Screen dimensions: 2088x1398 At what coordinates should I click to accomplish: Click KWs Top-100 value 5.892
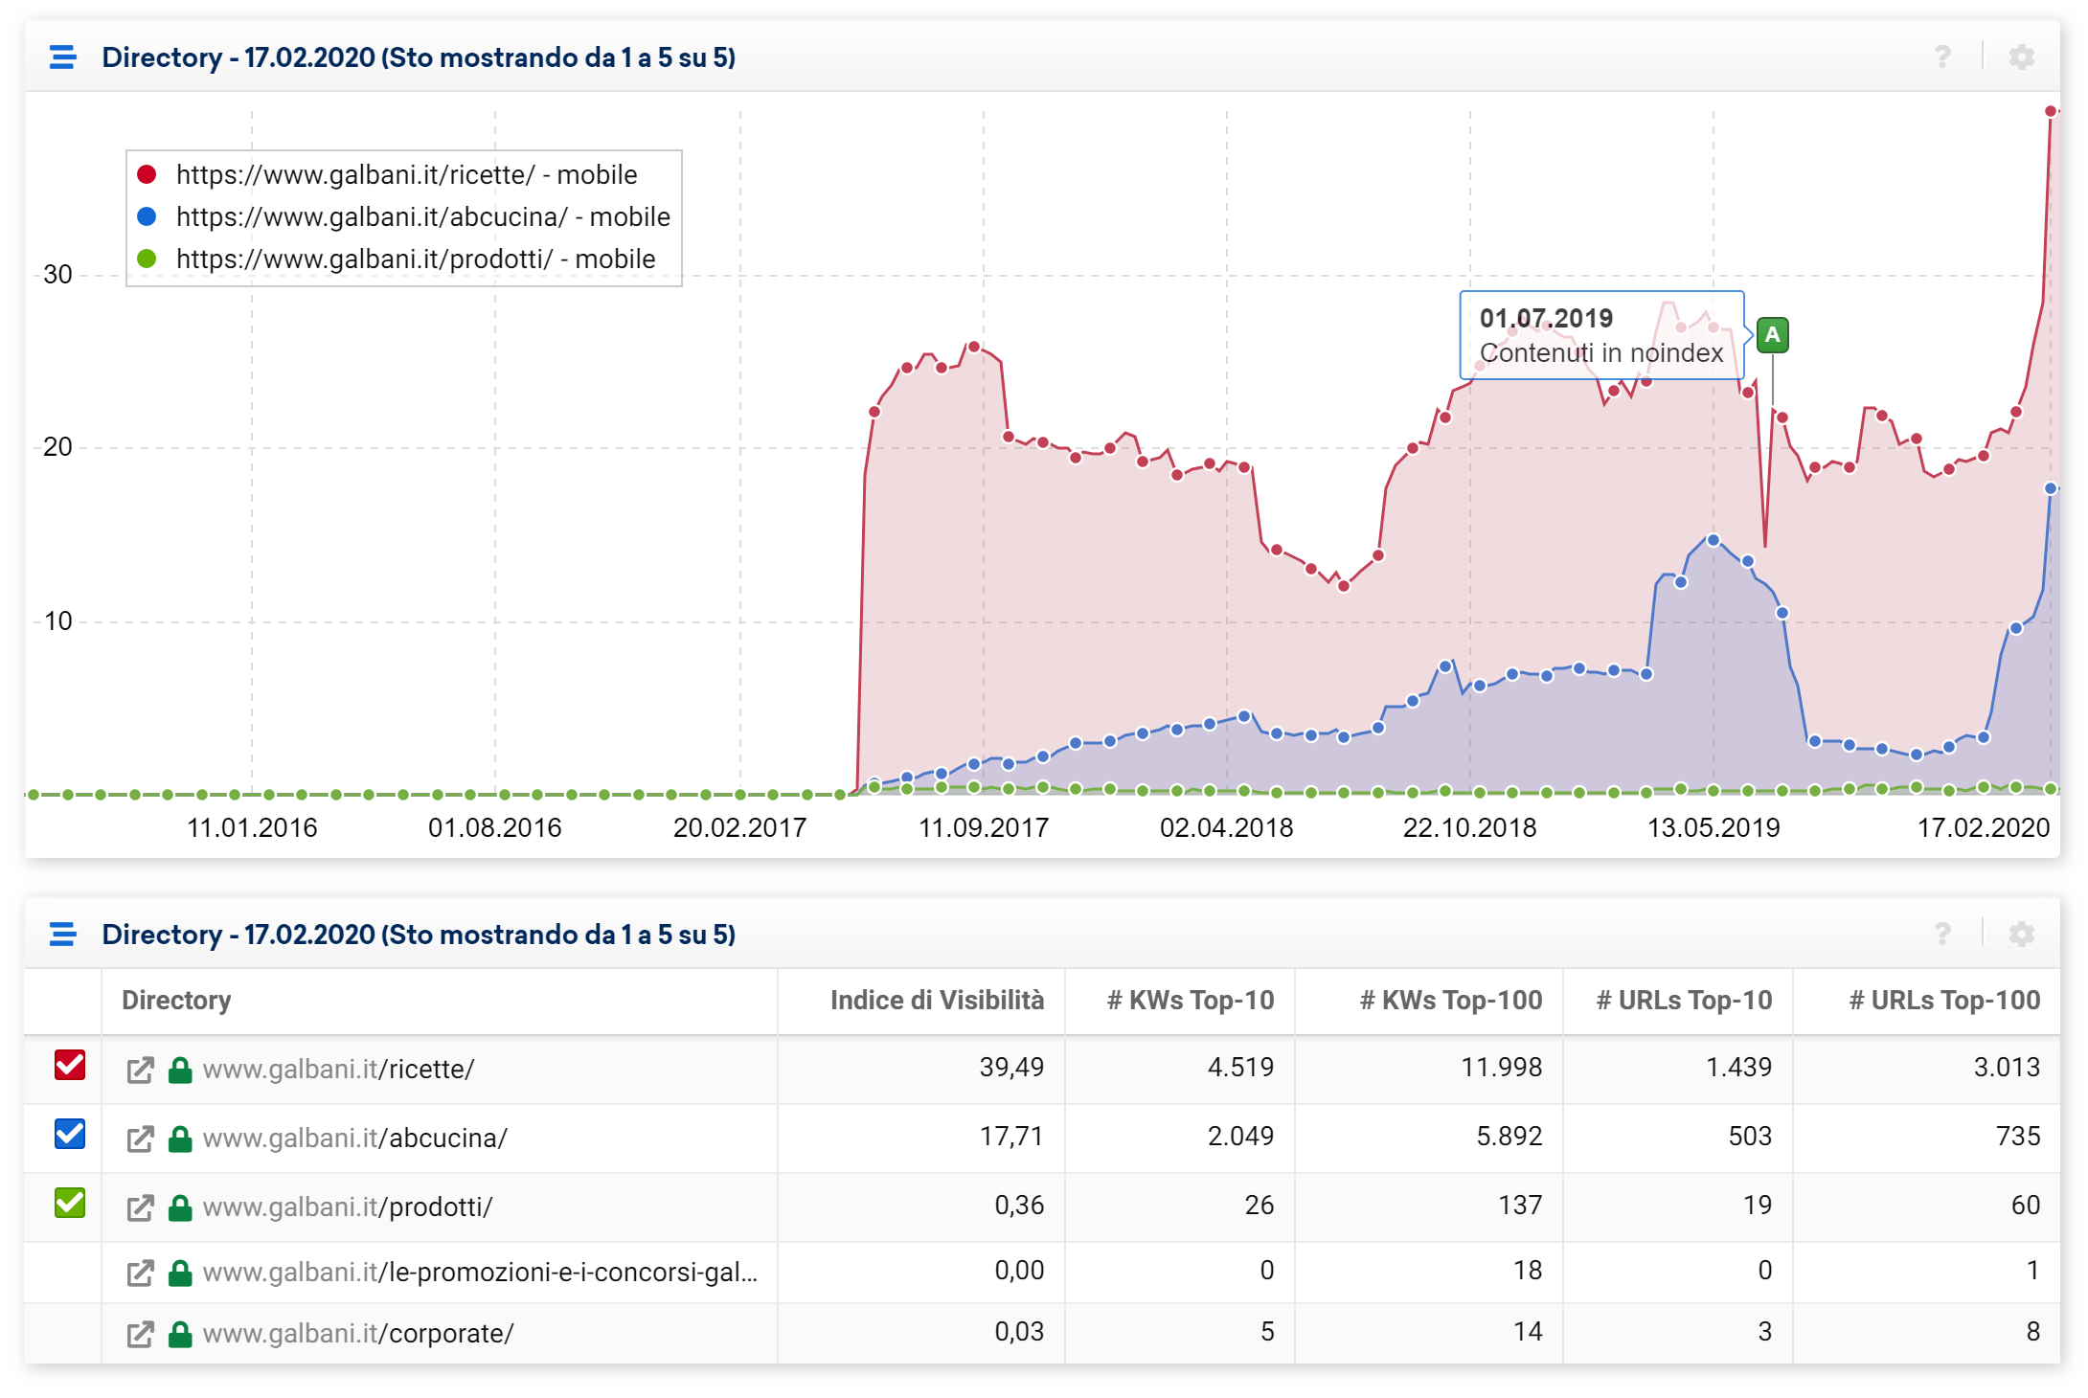pos(1509,1137)
